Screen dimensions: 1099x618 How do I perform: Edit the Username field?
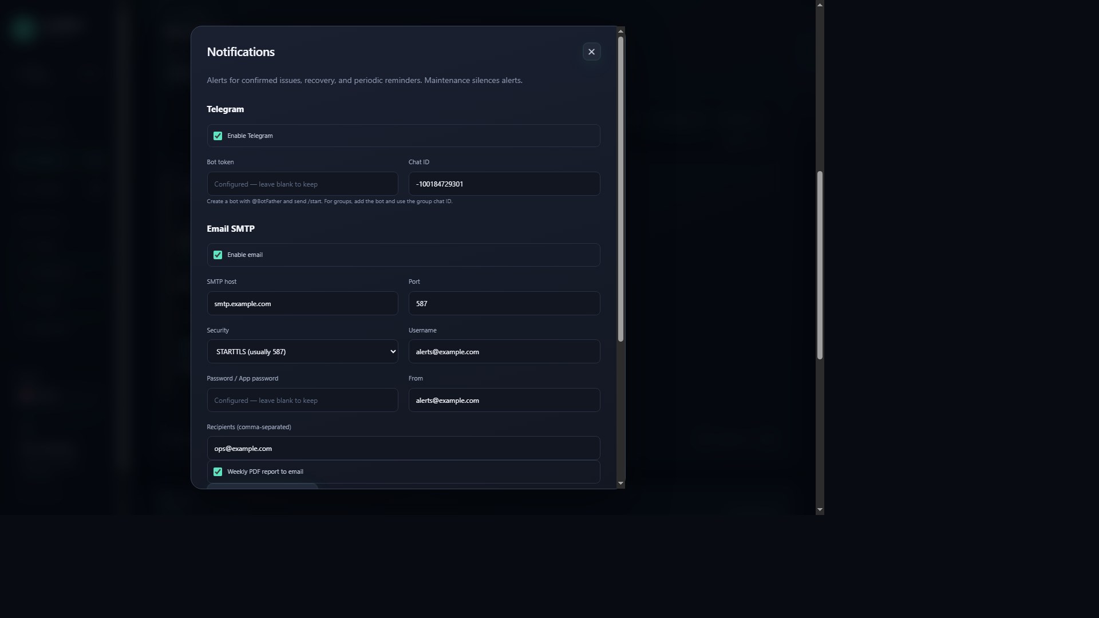tap(504, 351)
